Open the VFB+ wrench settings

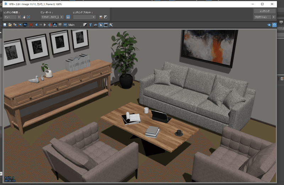tap(111, 25)
